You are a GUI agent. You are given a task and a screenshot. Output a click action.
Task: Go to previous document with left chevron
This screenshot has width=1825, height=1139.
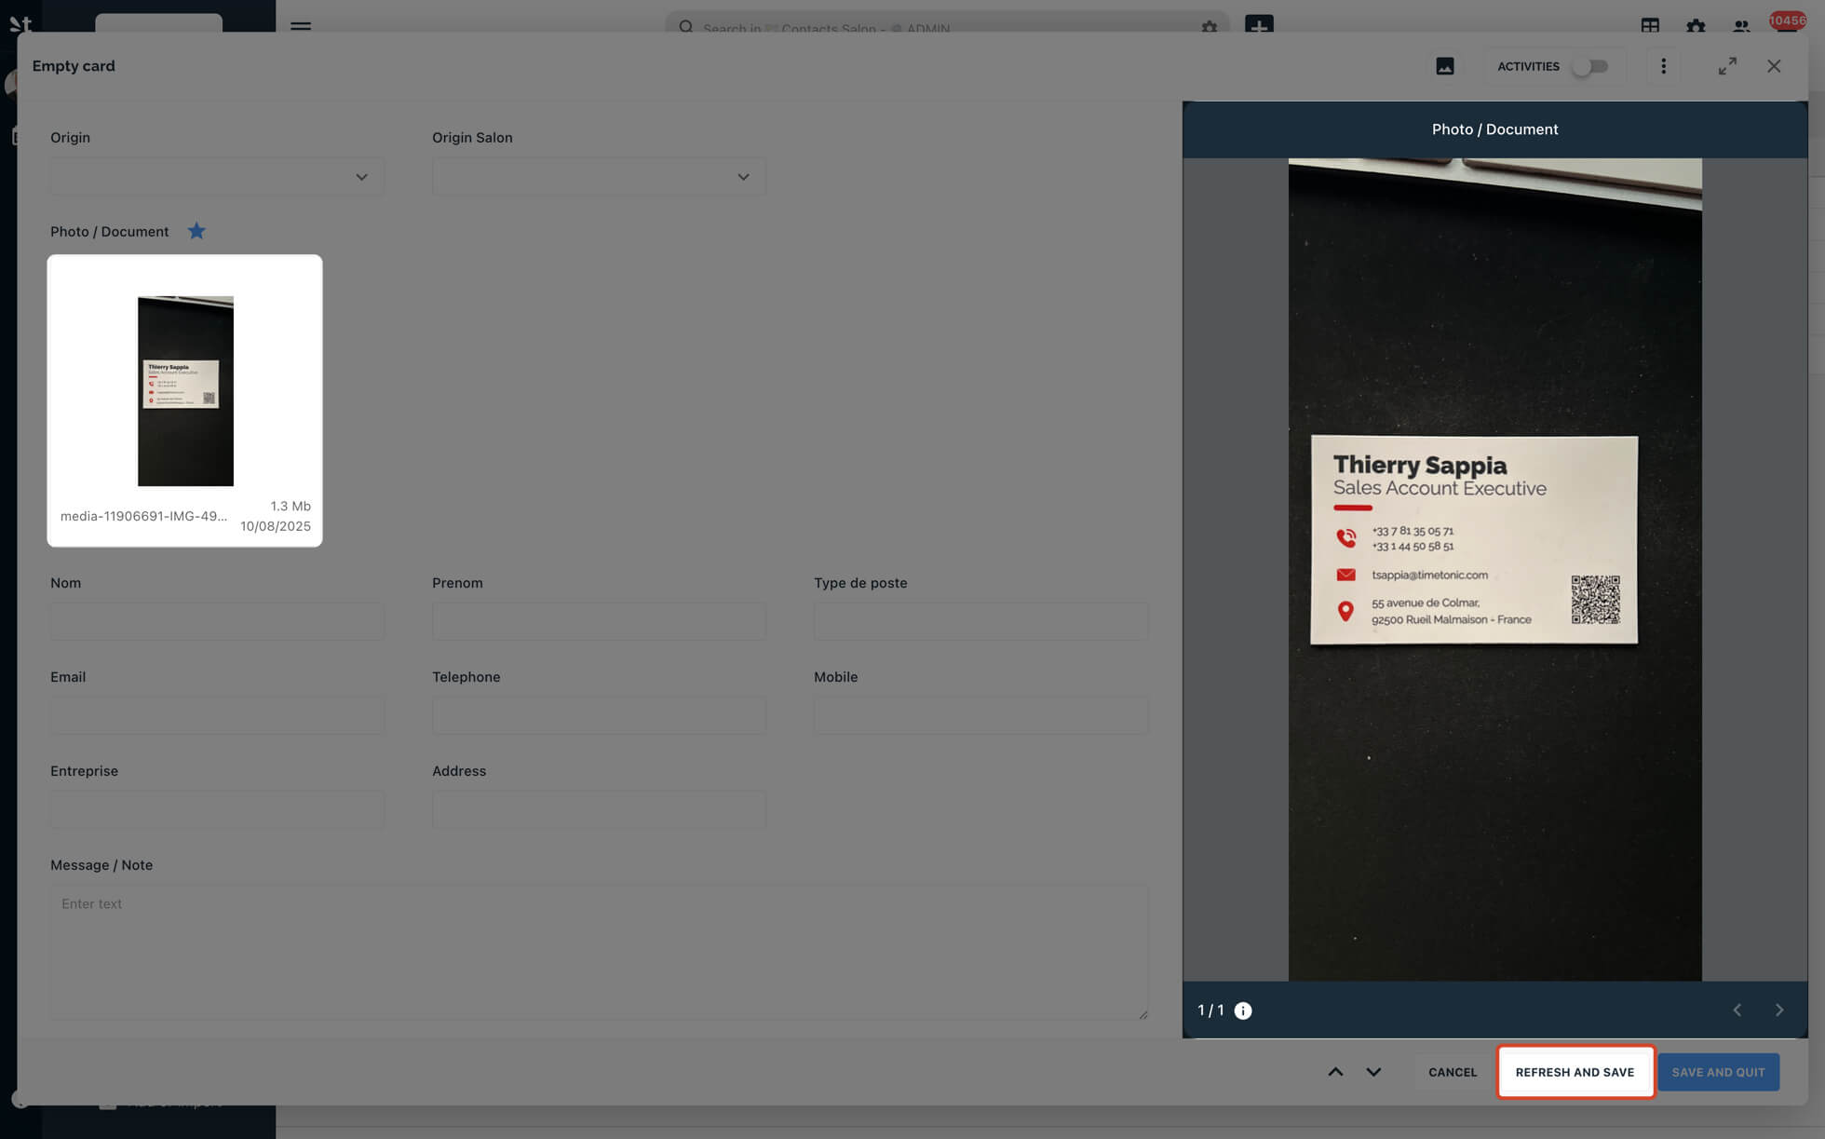(1737, 1010)
